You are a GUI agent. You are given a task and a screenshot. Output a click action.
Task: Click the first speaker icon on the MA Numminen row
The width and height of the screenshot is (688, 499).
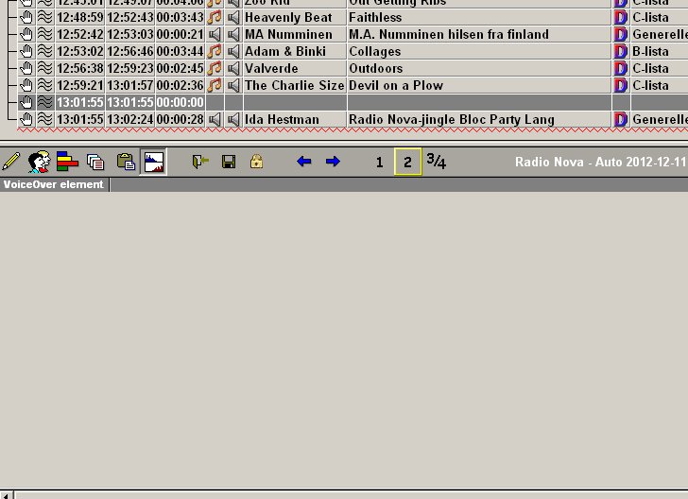[215, 34]
